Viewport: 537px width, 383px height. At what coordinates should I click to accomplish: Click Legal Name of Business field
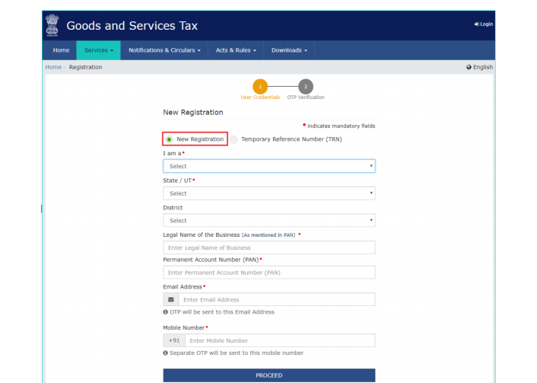(x=269, y=247)
